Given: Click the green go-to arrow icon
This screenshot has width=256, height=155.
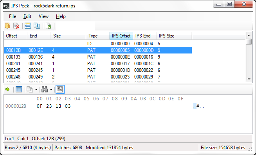Looking at the screenshot, I should 7,89.
